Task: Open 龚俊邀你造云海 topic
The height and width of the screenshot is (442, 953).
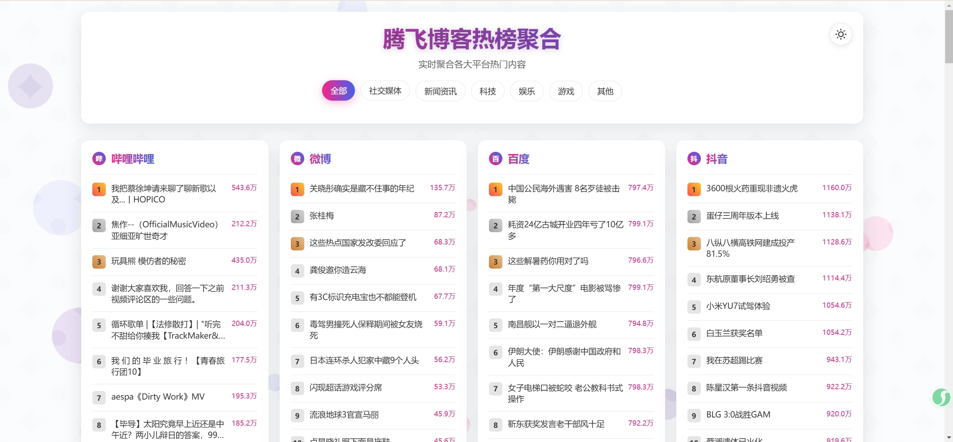Action: pyautogui.click(x=373, y=270)
